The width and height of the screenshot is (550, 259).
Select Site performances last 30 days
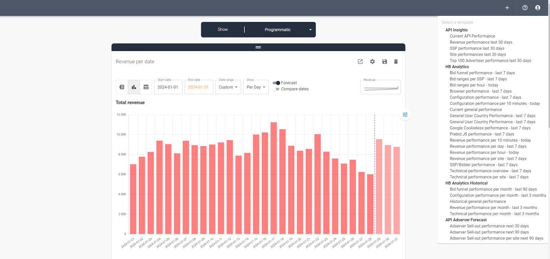(x=478, y=55)
